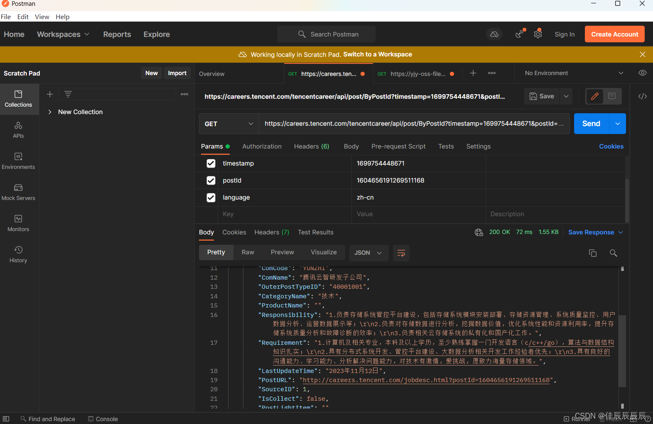
Task: Uncheck the timestamp parameter checkbox
Action: tap(211, 163)
